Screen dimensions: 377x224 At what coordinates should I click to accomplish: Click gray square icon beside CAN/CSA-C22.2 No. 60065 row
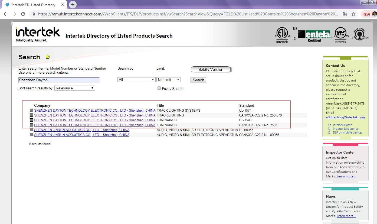[31, 135]
